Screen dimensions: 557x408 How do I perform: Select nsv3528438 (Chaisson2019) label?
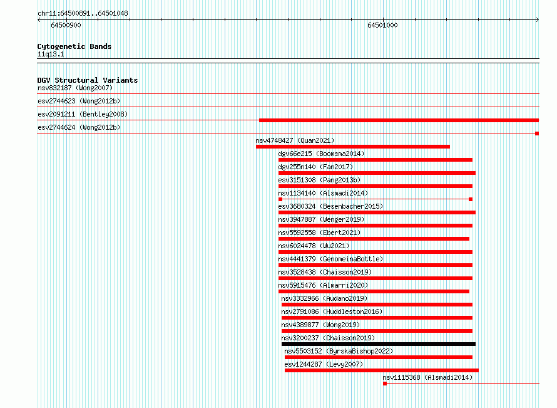(x=325, y=272)
